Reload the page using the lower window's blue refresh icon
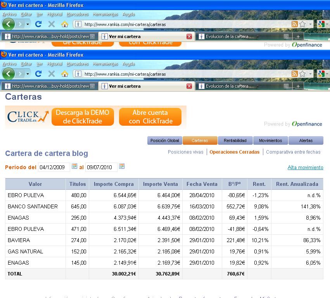330x298 pixels. point(38,74)
